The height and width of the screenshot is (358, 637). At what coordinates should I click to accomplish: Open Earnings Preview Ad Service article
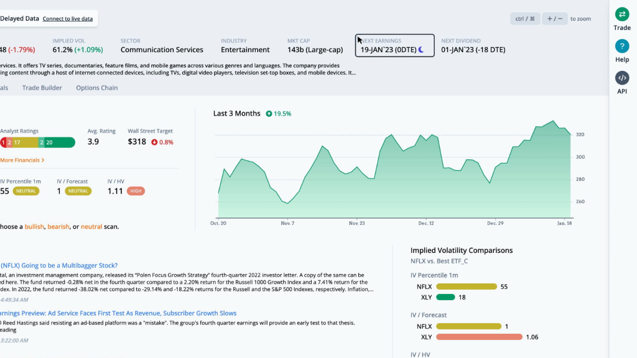point(118,313)
